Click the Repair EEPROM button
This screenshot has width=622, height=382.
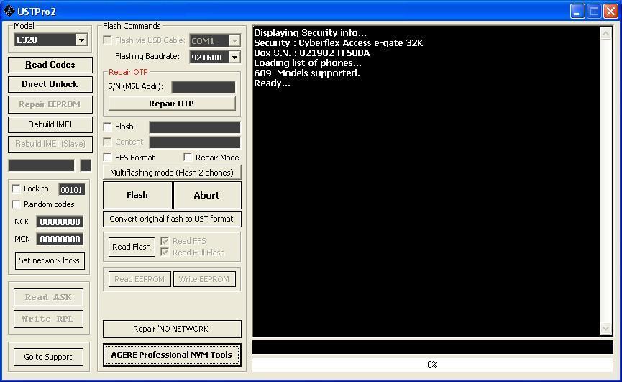pyautogui.click(x=50, y=104)
